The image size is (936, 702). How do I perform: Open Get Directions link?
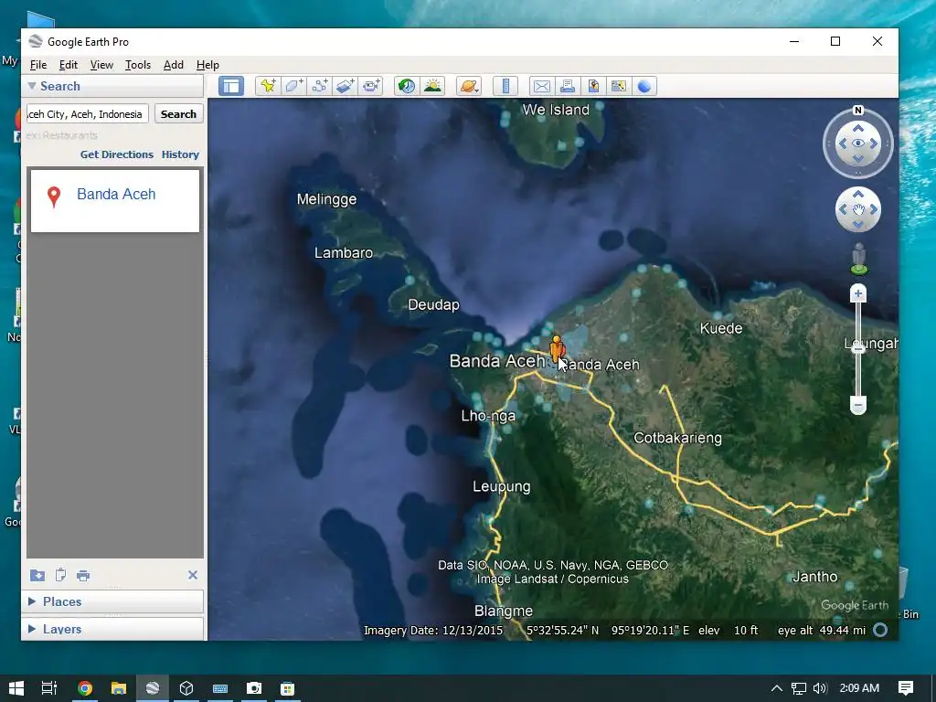click(117, 154)
